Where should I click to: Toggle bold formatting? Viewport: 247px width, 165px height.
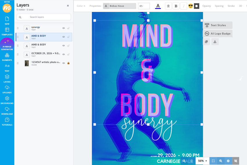click(176, 6)
